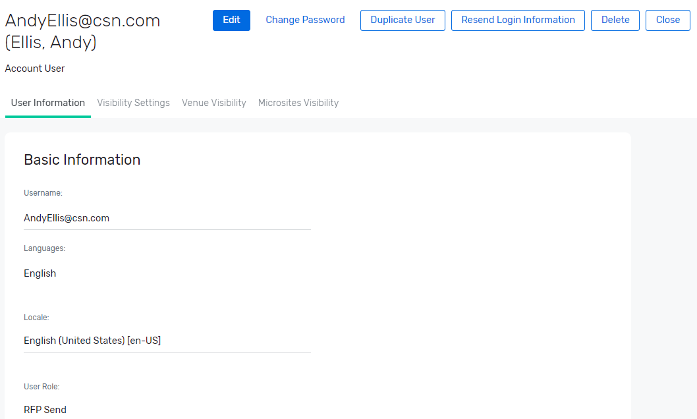The width and height of the screenshot is (697, 419).
Task: Close the user details with Close button
Action: 667,20
